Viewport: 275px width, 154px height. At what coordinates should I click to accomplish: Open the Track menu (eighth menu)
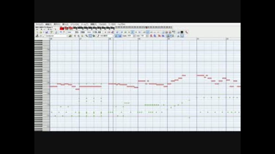[103, 24]
